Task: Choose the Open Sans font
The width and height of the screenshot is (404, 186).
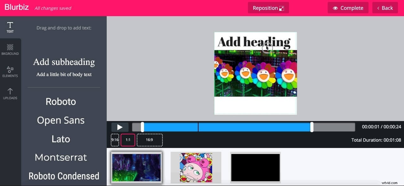Action: click(x=60, y=120)
